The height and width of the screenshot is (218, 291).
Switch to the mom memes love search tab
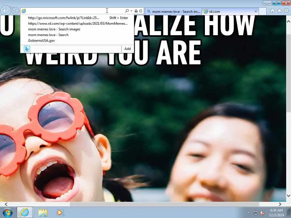tap(173, 11)
